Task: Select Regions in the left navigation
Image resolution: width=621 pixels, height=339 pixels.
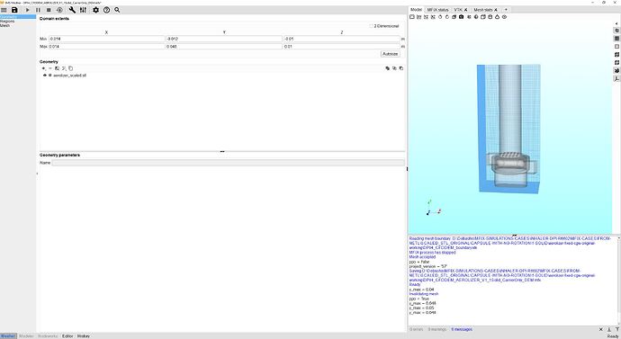Action: point(7,22)
